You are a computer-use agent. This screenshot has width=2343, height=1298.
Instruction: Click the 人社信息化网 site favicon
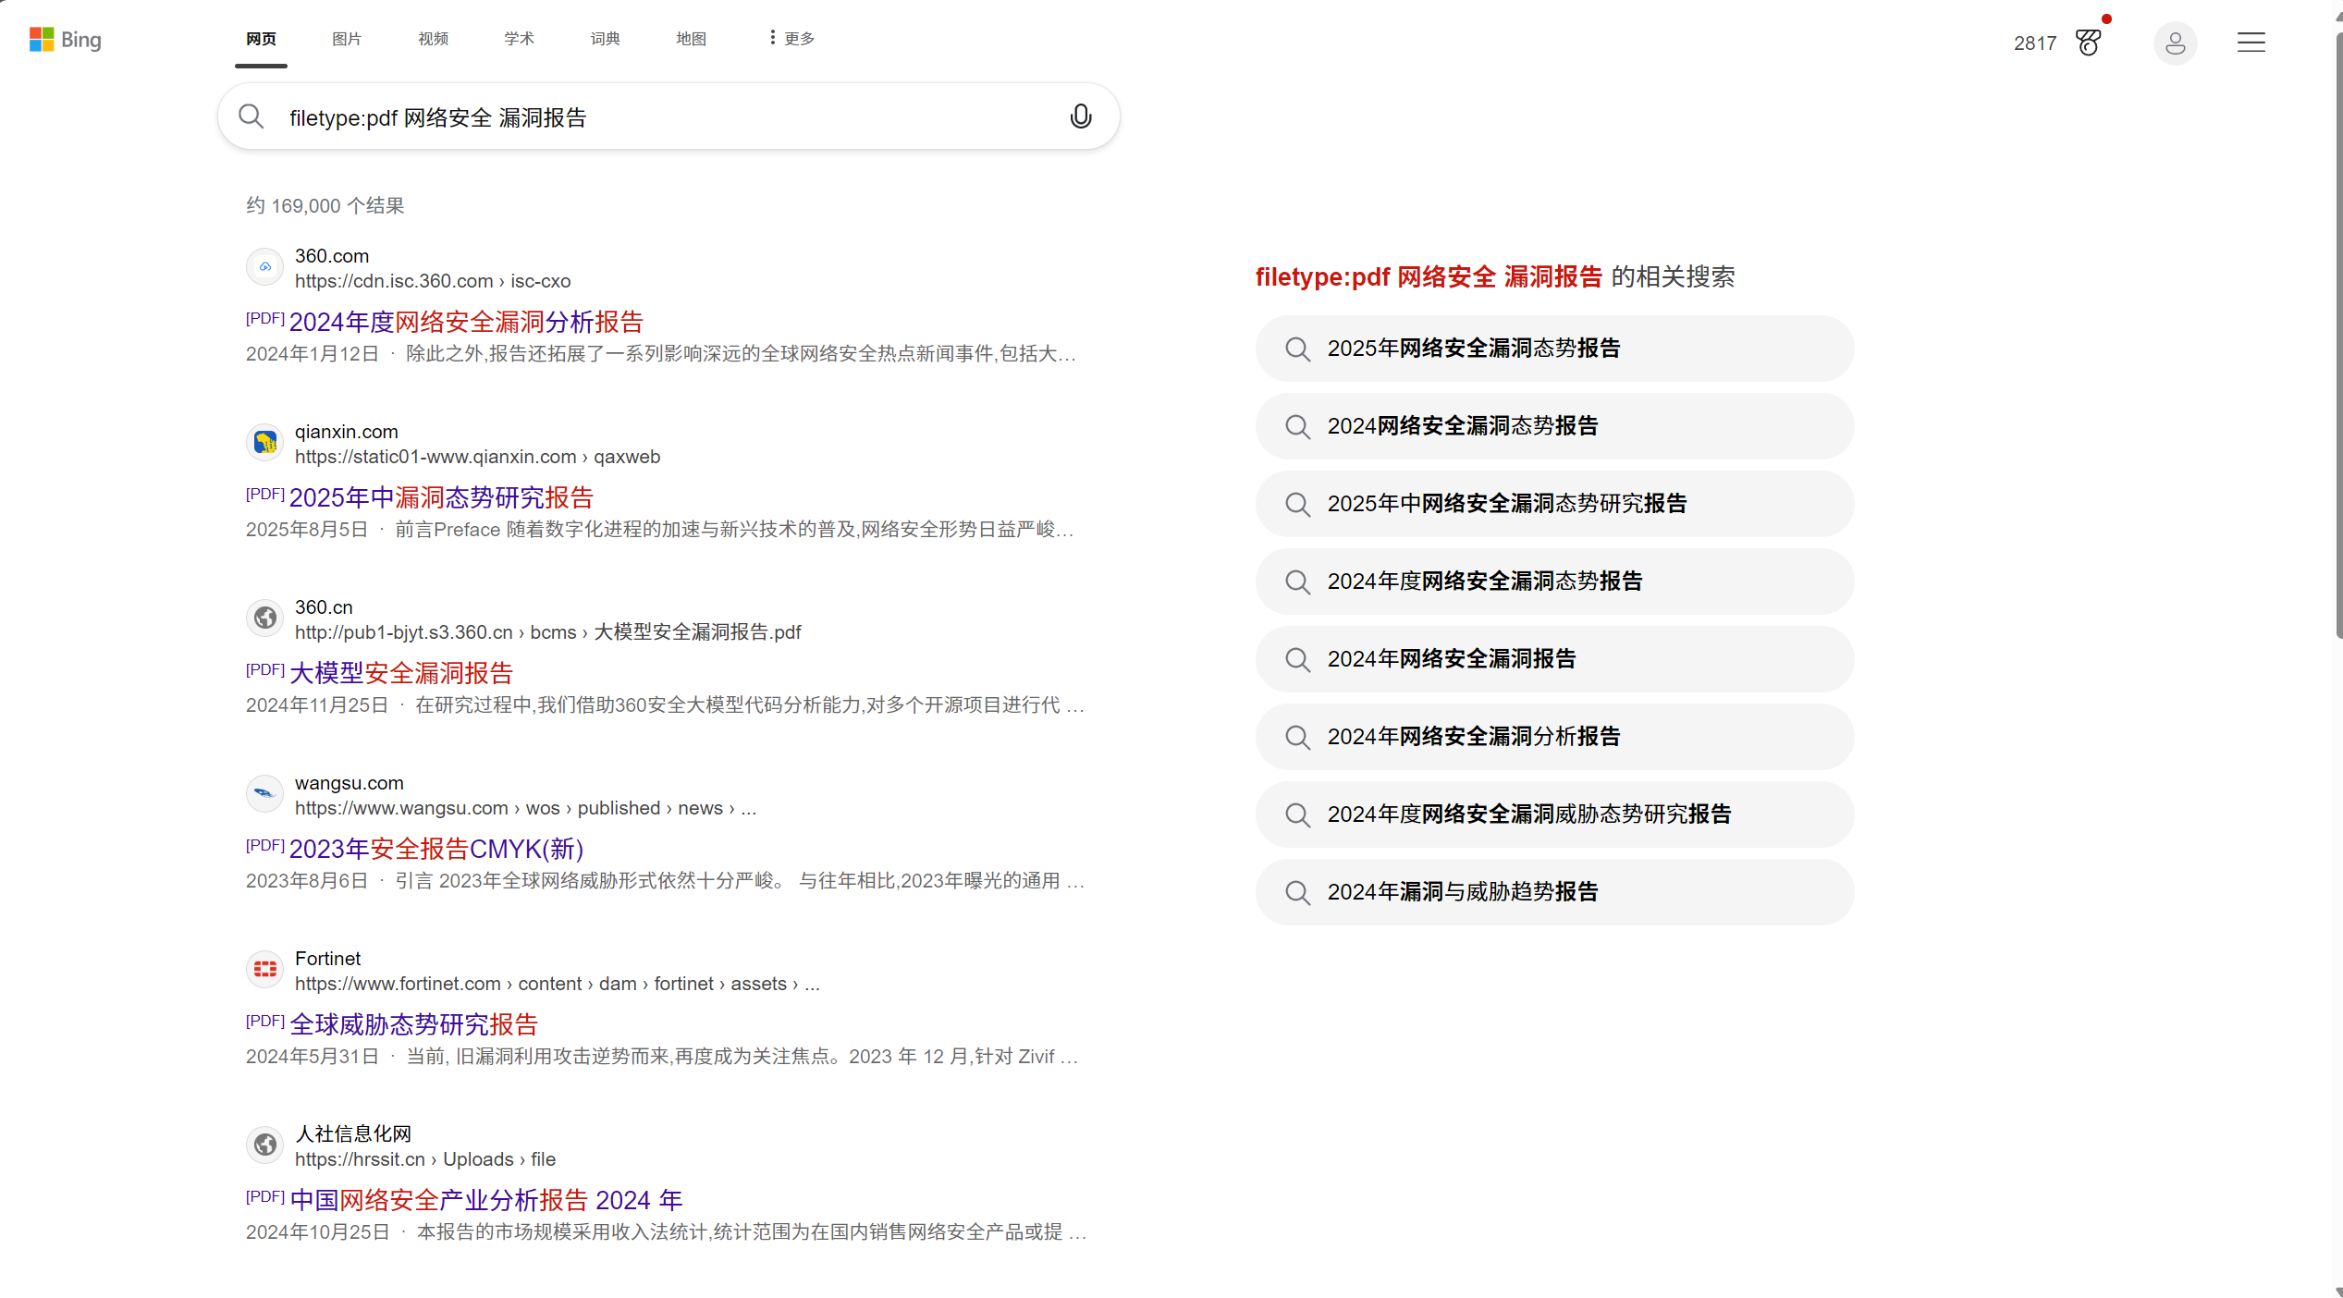[264, 1145]
